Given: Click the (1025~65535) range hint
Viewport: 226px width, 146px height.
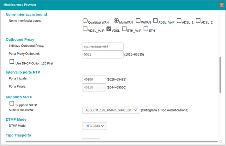Looking at the screenshot, I should [134, 55].
